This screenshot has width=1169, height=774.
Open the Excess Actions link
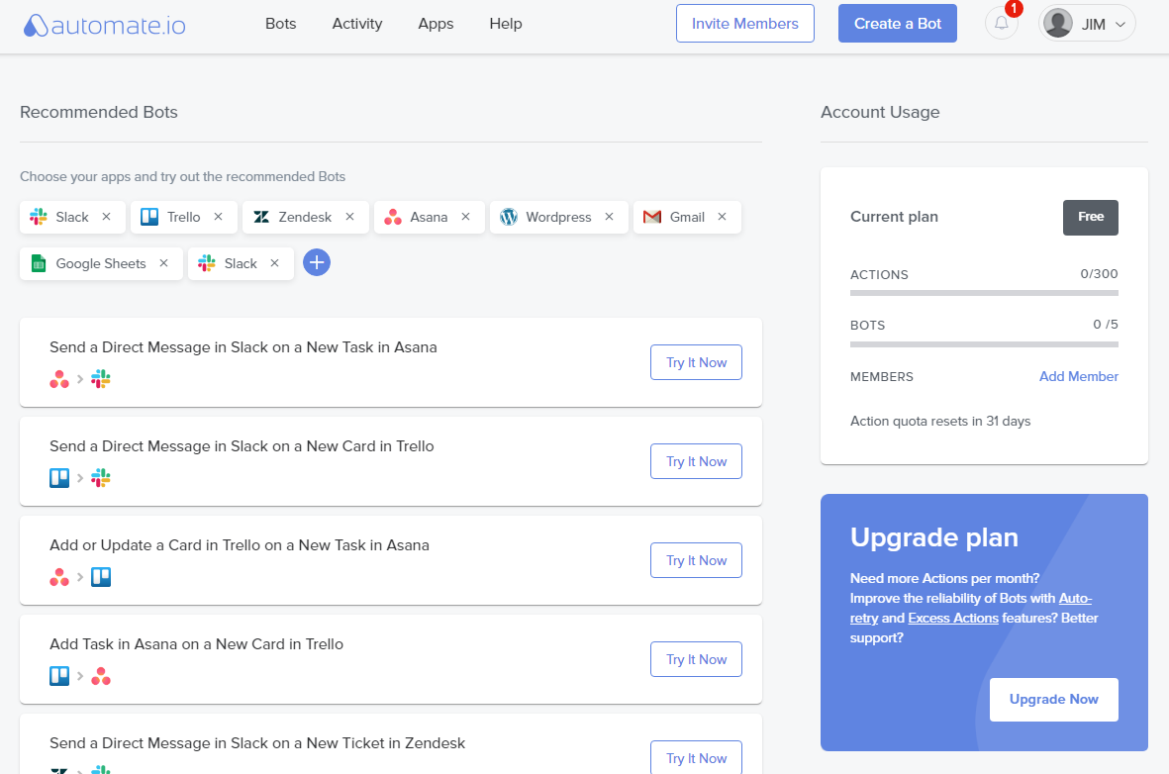[x=953, y=619]
